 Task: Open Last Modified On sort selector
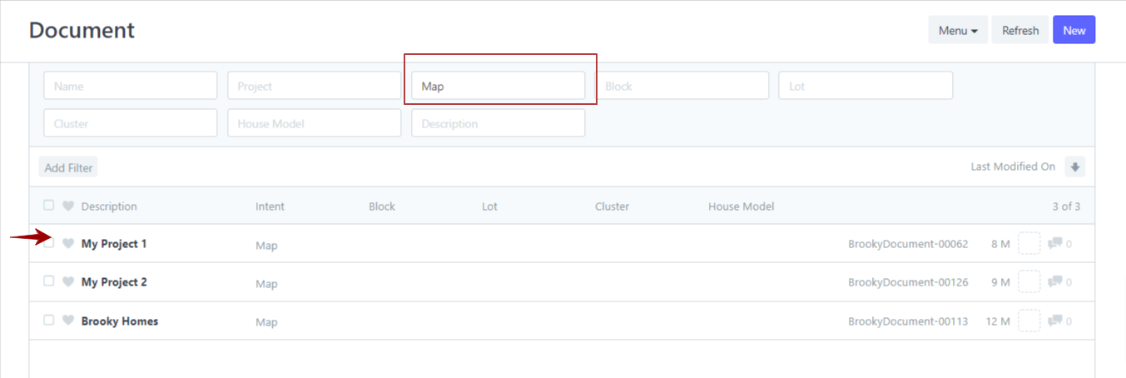point(1012,167)
